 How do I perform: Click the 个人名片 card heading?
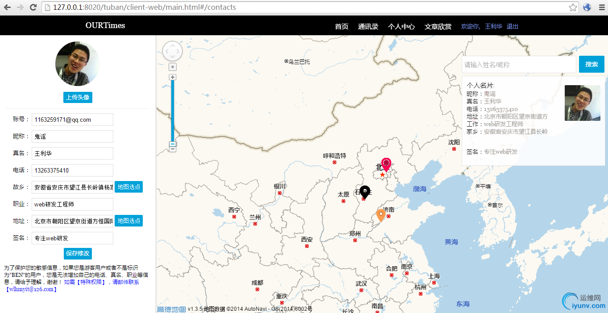tap(480, 85)
